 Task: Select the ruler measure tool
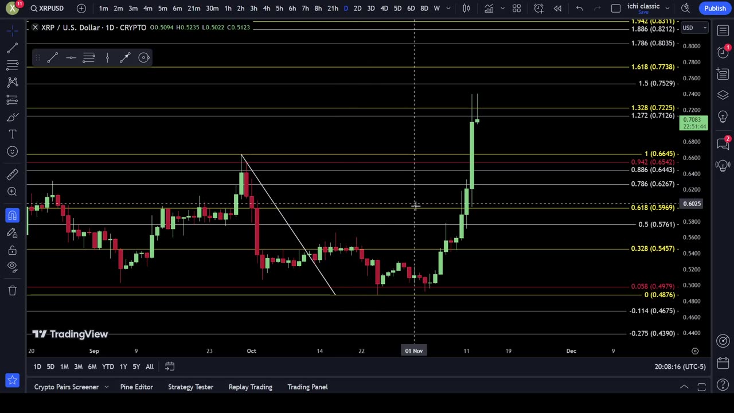click(x=12, y=174)
